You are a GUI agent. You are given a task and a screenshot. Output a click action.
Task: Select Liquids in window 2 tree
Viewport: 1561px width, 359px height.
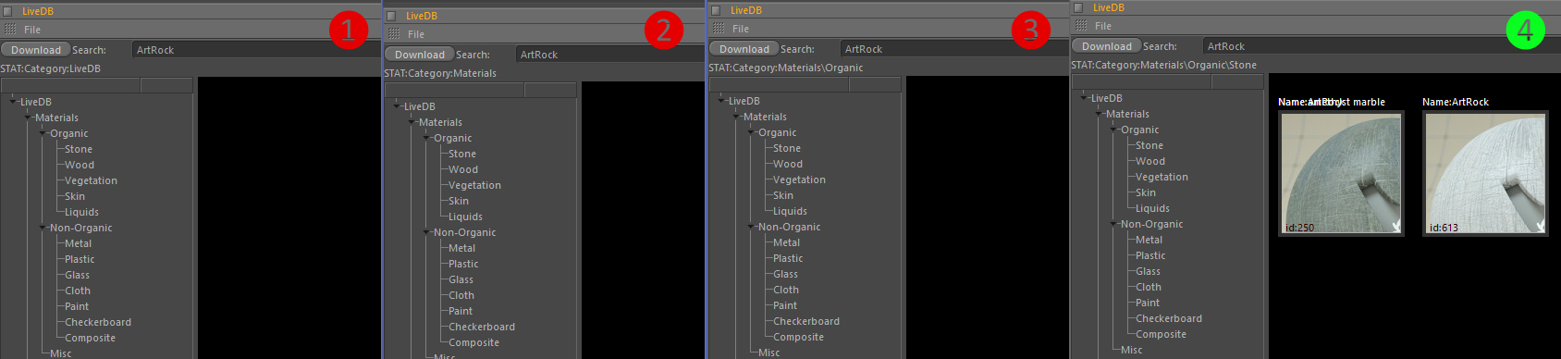point(465,217)
